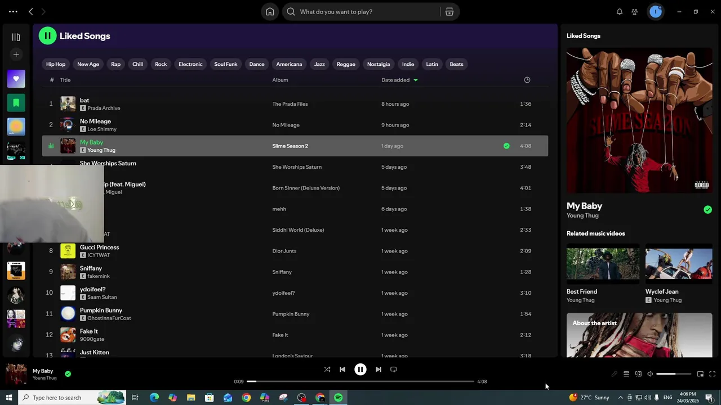
Task: Open the Slime Season album cover art
Action: pos(639,120)
